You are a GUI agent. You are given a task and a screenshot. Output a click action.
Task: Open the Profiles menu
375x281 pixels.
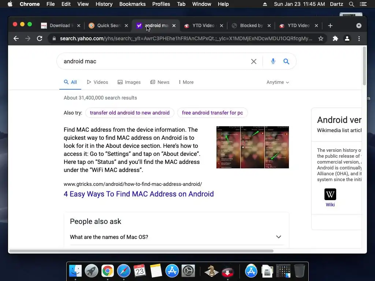[161, 4]
